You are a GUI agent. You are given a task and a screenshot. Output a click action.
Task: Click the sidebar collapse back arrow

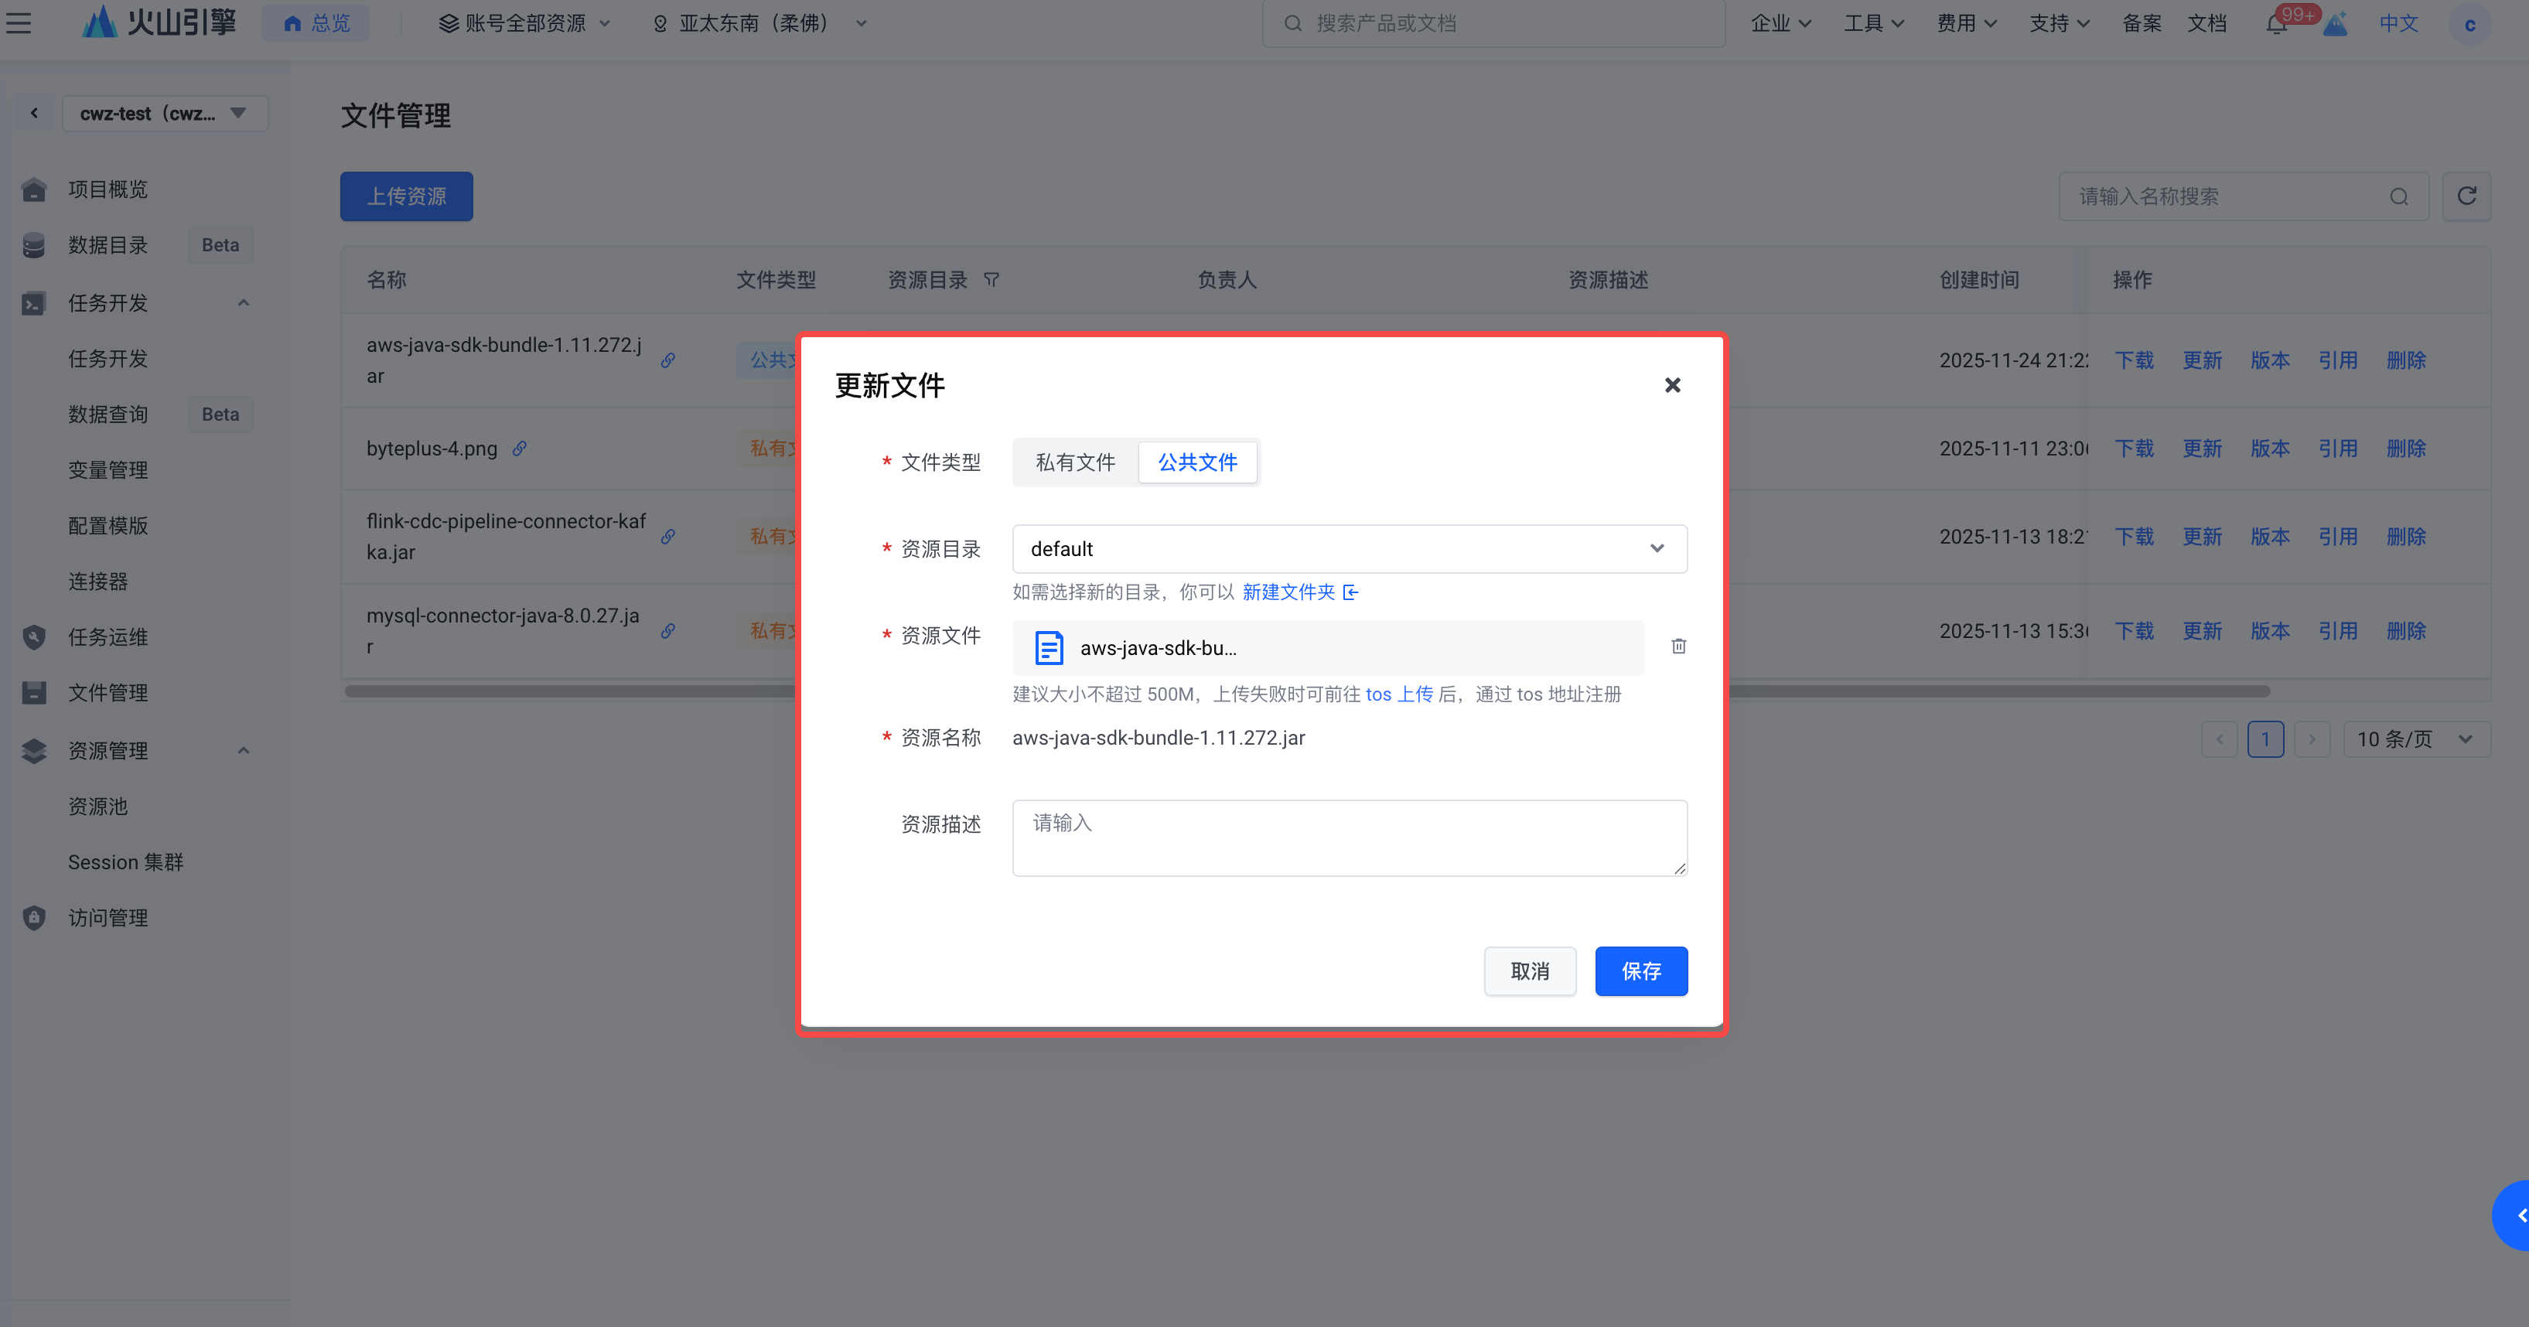point(34,113)
